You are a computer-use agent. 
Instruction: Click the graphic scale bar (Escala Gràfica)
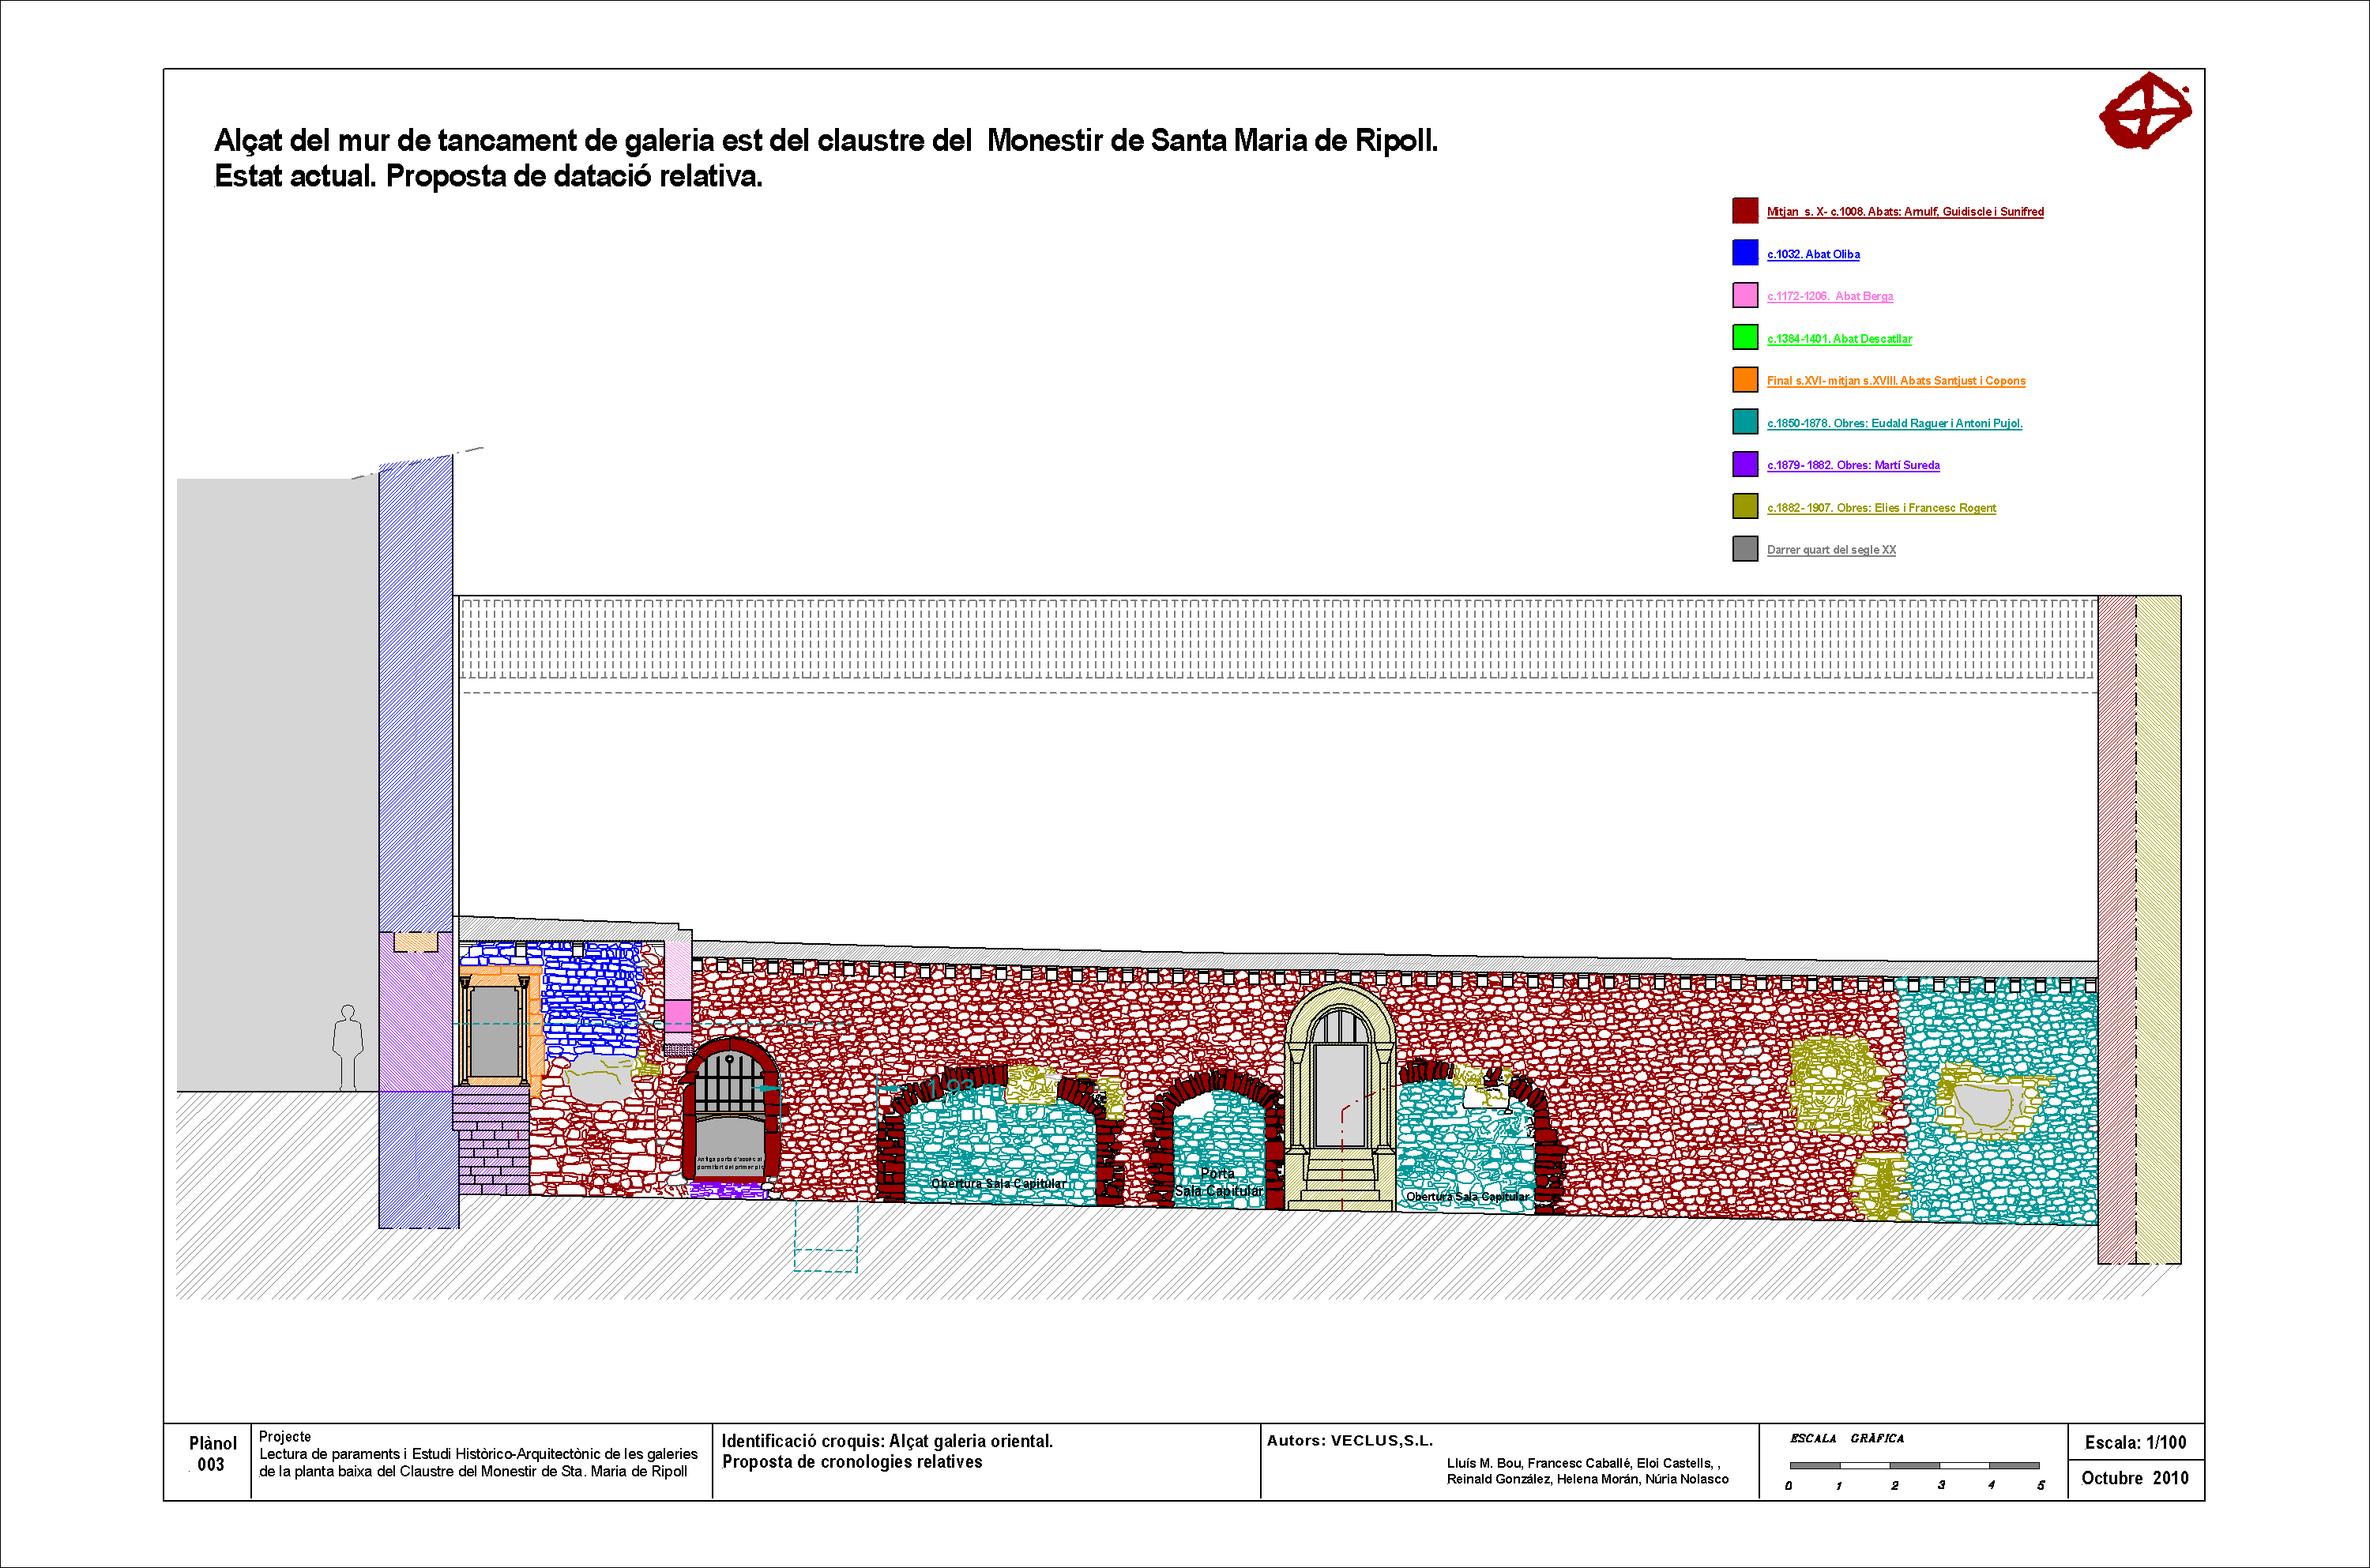click(1913, 1465)
